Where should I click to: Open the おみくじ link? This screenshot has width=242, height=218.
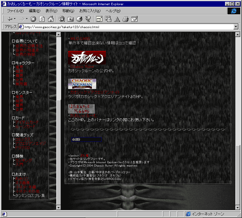[22, 179]
